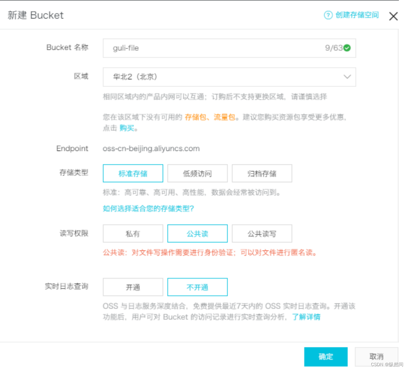This screenshot has width=408, height=370.
Task: Click the 标准：高可靠 storage description text
Action: pos(192,192)
